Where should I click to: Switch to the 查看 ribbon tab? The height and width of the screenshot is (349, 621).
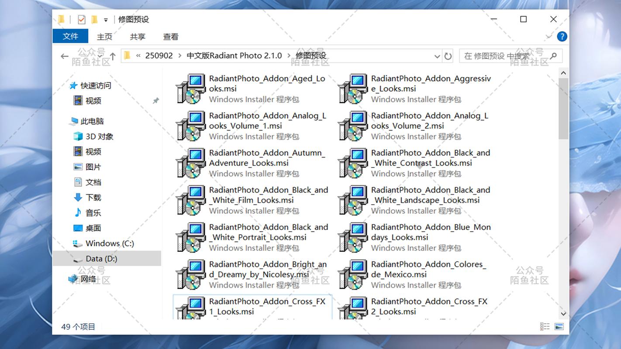pos(171,37)
